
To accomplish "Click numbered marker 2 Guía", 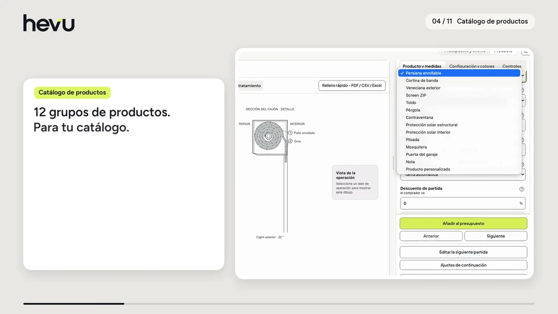I will (291, 141).
